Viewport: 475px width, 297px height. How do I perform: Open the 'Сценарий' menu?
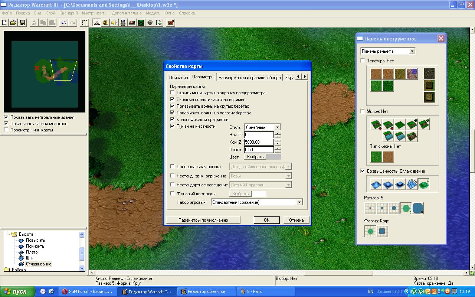coord(69,13)
